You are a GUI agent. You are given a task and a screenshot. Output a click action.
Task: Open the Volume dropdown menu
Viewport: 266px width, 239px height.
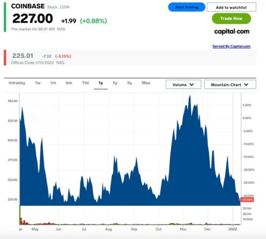click(x=183, y=84)
